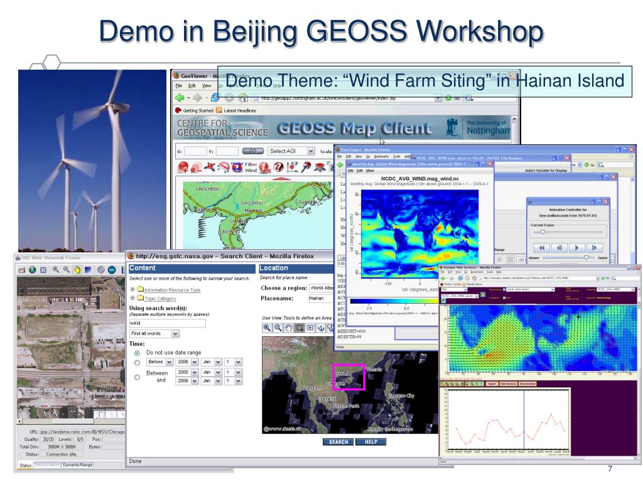Viewport: 643px width, 482px height.
Task: Select 'Do not use date range' radio button
Action: coord(138,353)
